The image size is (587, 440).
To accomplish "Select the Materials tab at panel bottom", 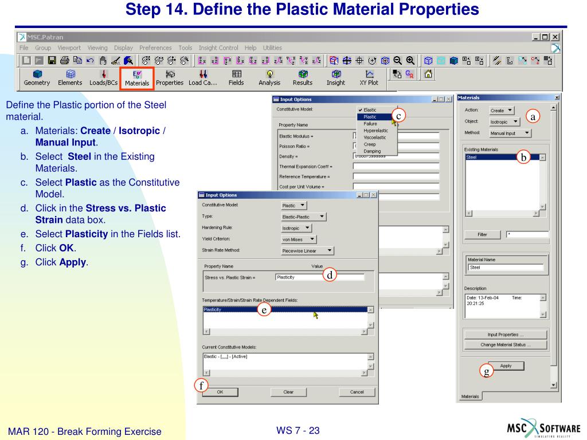I will pyautogui.click(x=470, y=396).
